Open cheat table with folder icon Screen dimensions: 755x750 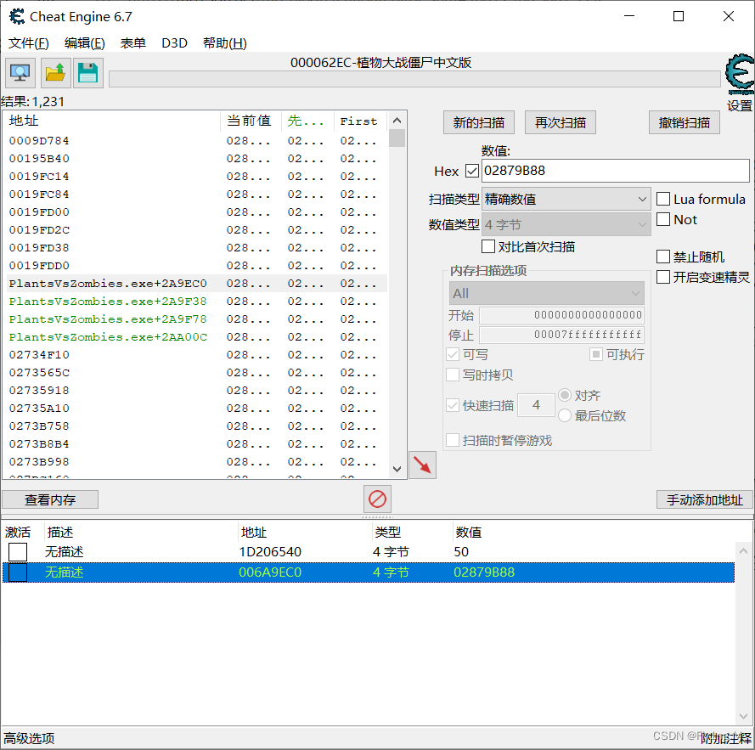56,73
